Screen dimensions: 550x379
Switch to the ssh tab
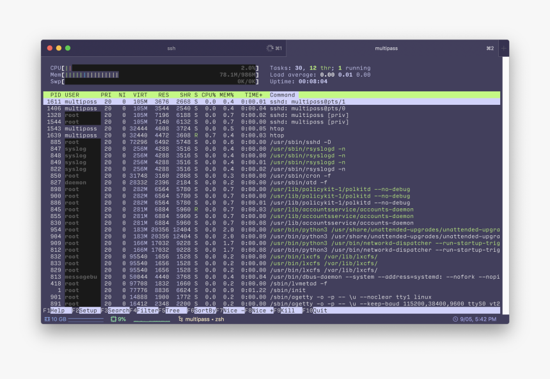point(171,49)
